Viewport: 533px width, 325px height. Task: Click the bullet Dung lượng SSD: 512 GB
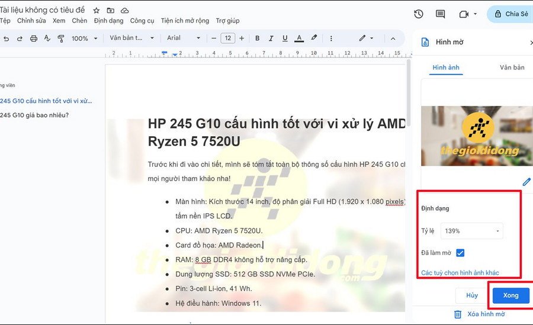click(245, 274)
